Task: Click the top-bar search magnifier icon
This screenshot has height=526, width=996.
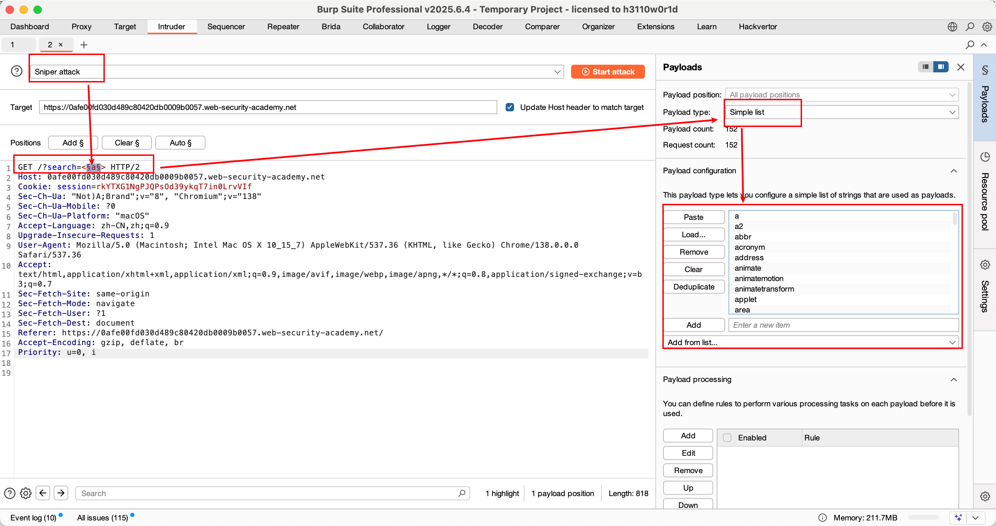Action: point(970,27)
